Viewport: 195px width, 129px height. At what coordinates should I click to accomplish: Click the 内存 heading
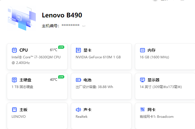point(152,50)
